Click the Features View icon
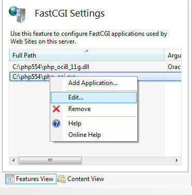The image size is (192, 195). pos(10,179)
